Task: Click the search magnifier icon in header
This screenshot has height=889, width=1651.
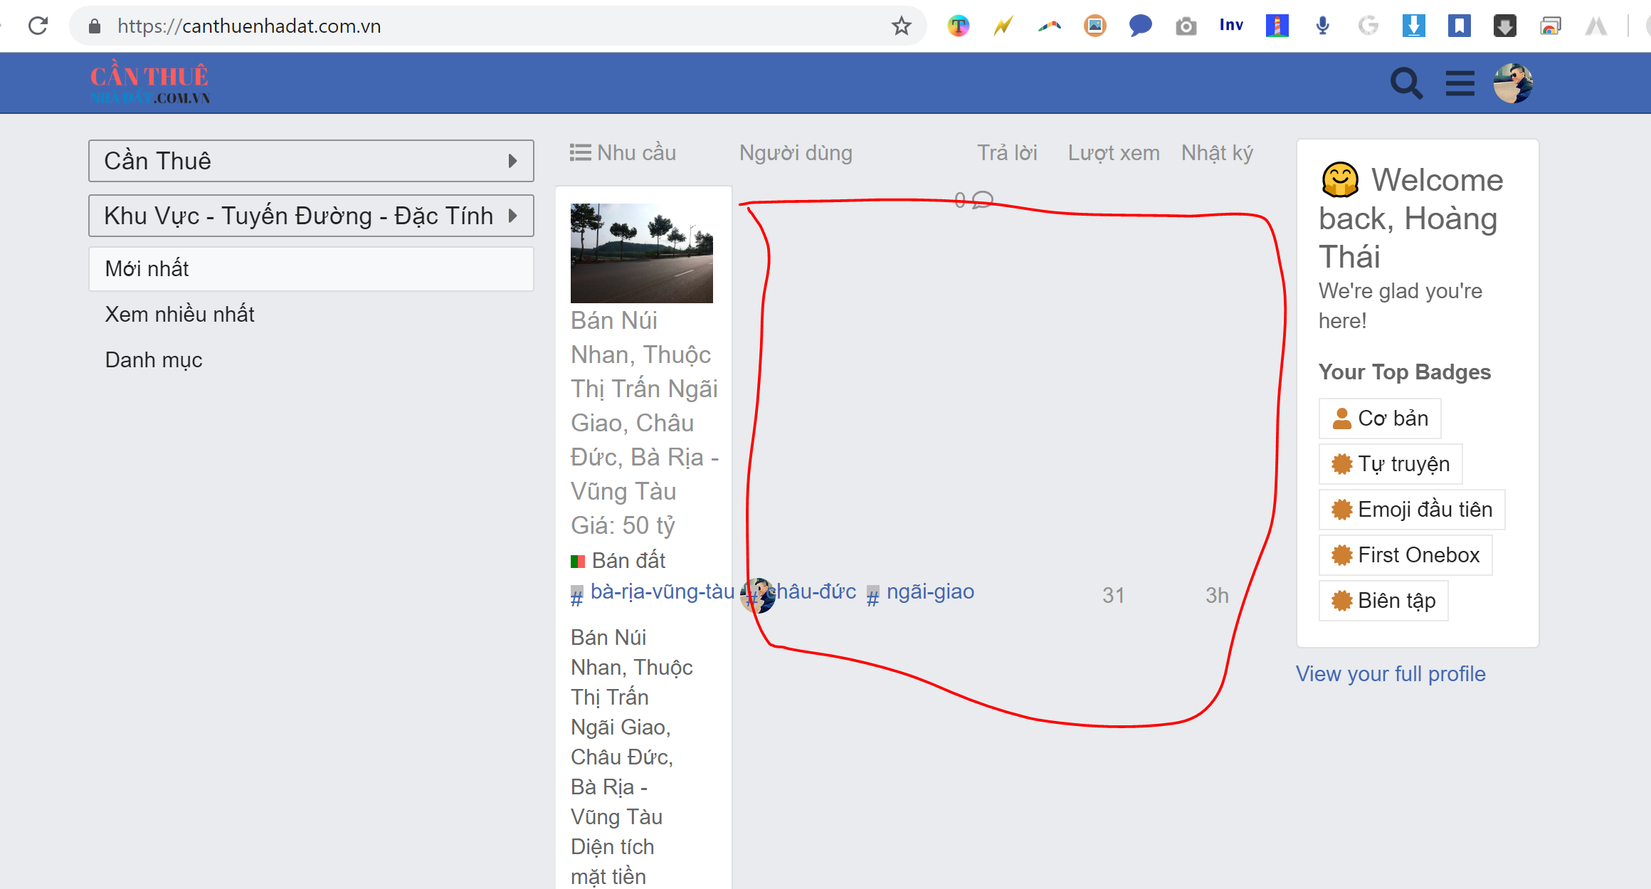Action: point(1406,83)
